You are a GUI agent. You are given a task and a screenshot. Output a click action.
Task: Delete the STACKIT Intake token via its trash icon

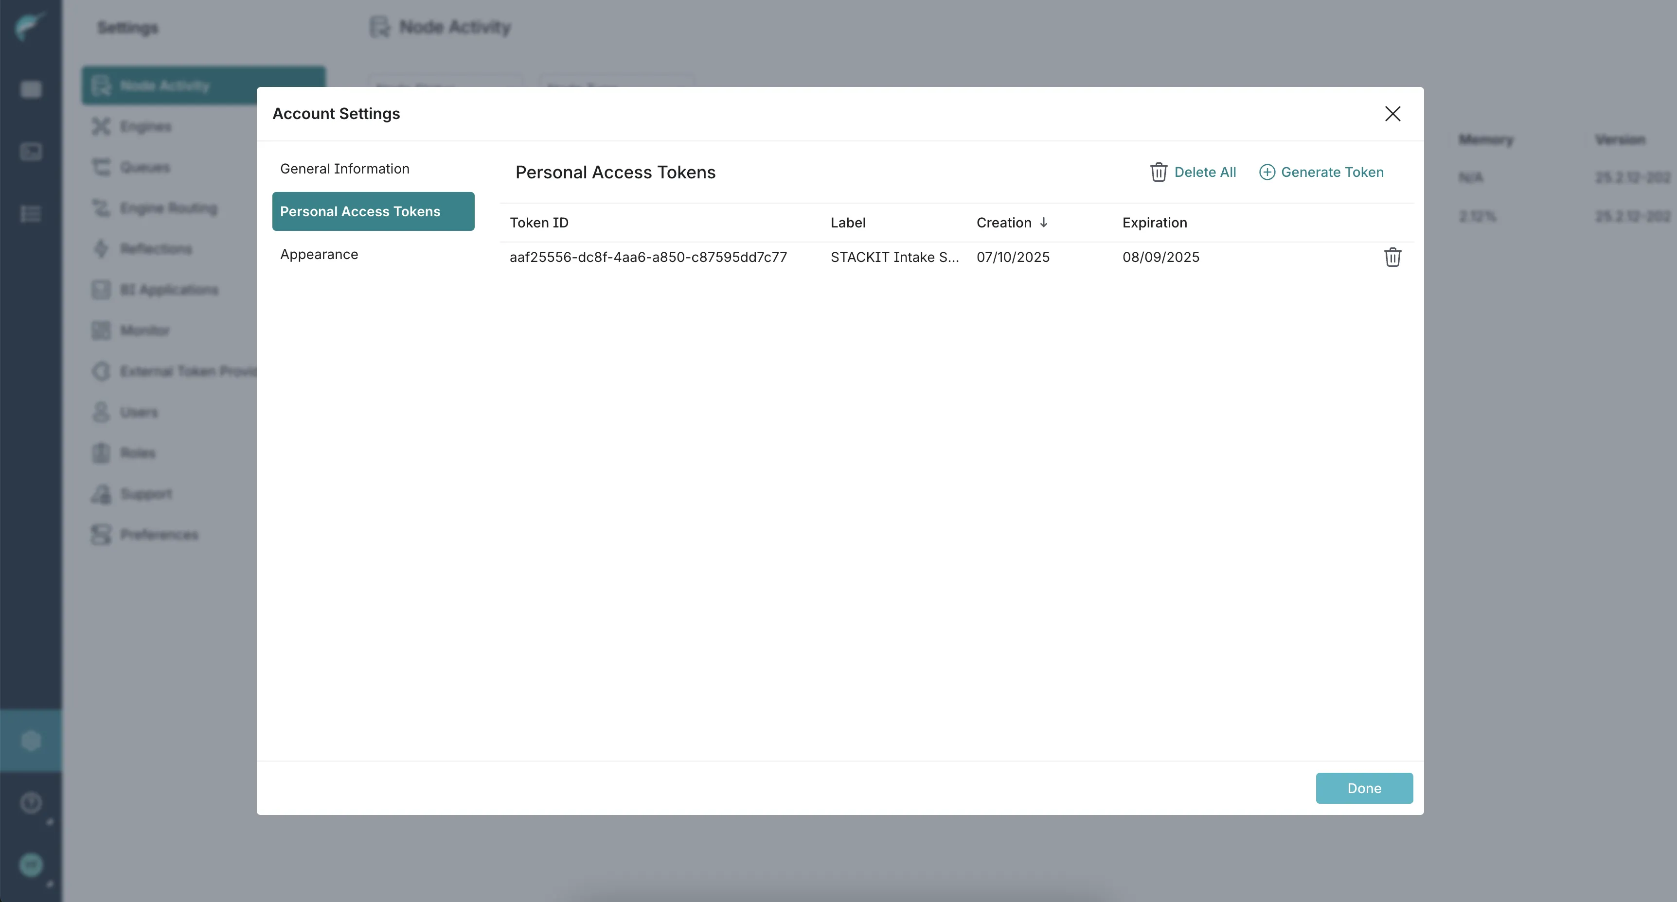pyautogui.click(x=1392, y=257)
